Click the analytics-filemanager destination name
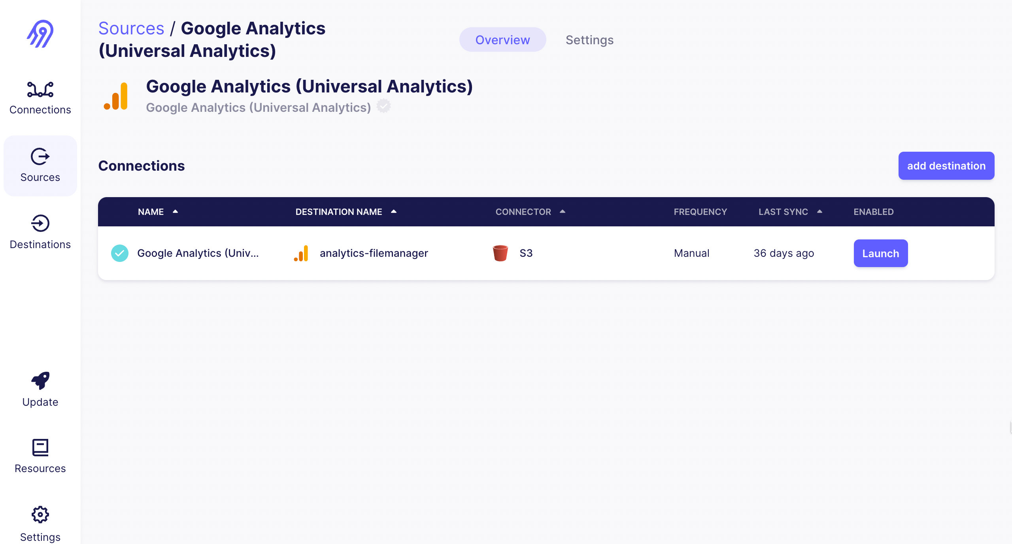Viewport: 1012px width, 544px height. 374,253
